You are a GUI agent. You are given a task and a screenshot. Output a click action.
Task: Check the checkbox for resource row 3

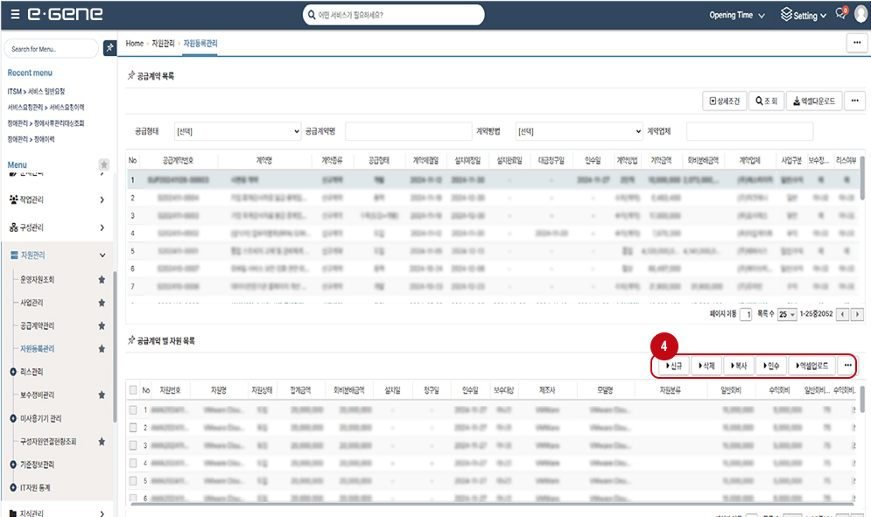tap(133, 445)
